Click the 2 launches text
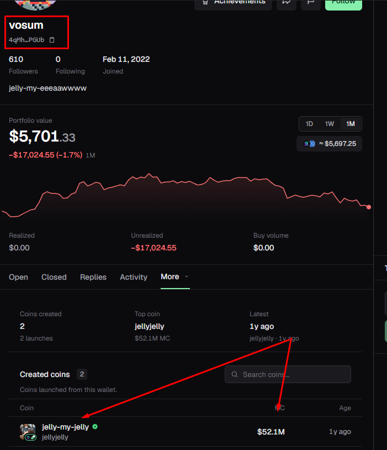Screen dimensions: 387x450 pyautogui.click(x=36, y=338)
